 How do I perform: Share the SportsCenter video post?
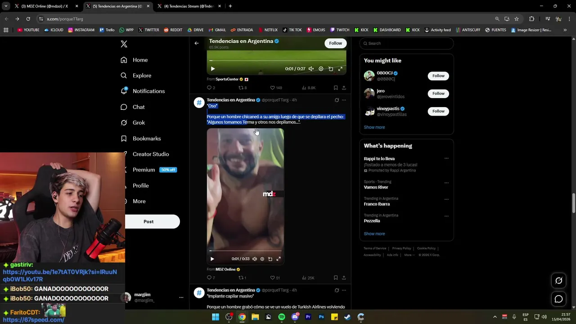tap(344, 88)
